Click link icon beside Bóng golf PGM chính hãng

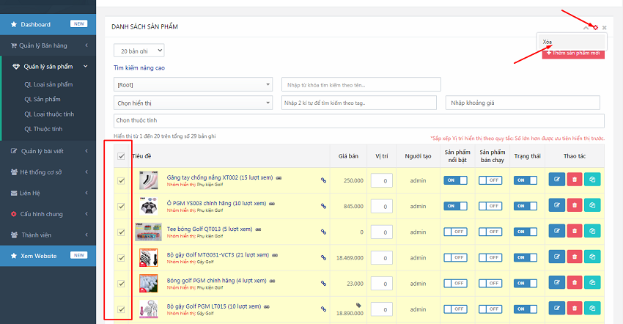point(323,283)
